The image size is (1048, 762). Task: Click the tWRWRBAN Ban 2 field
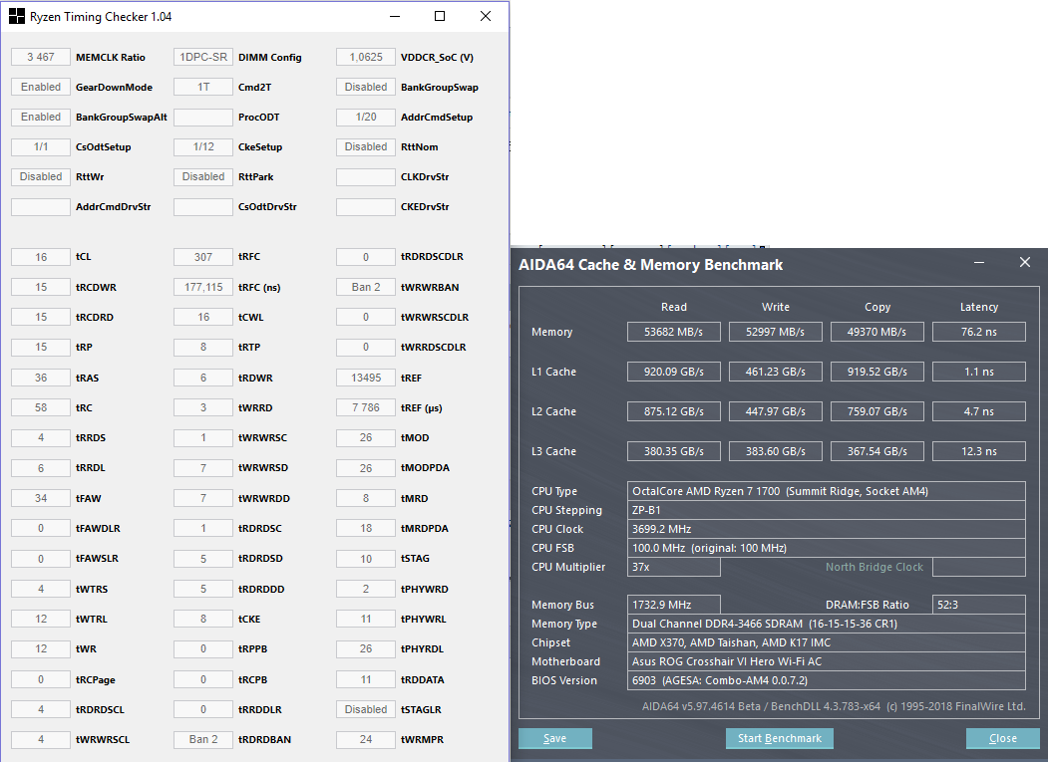pos(366,287)
